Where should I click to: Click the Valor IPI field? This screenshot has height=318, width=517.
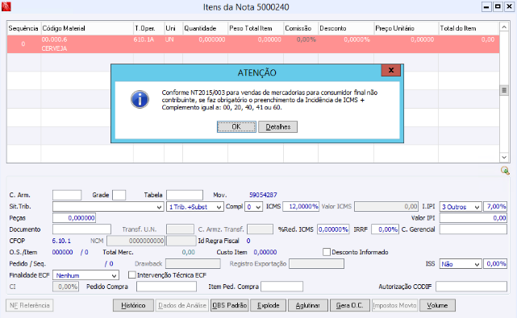tap(473, 218)
